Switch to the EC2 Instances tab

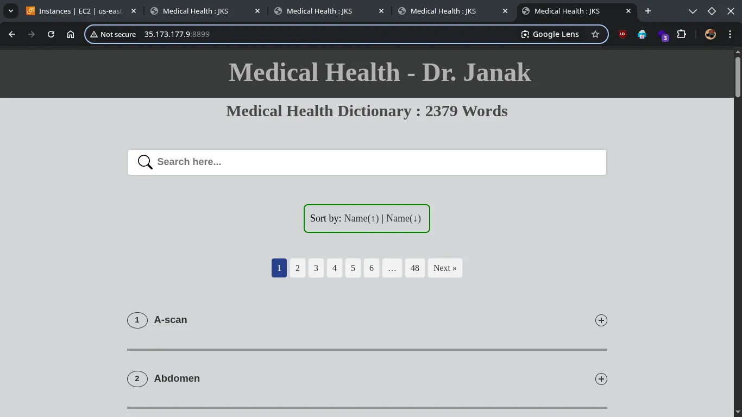point(80,11)
